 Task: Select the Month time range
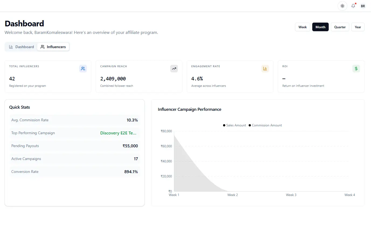pyautogui.click(x=320, y=27)
